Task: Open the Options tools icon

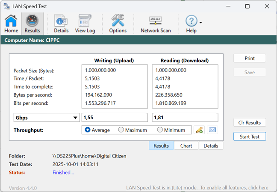Action: (x=118, y=24)
